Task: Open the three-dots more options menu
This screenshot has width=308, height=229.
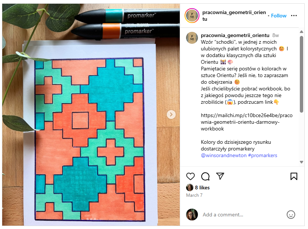Action: pos(294,16)
